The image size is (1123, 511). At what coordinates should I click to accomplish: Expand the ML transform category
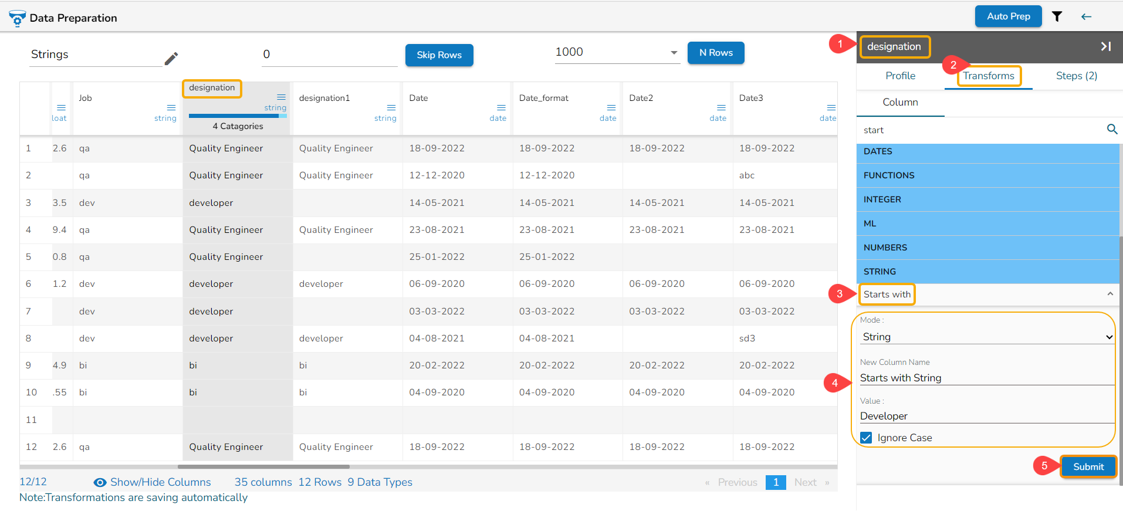tap(987, 224)
